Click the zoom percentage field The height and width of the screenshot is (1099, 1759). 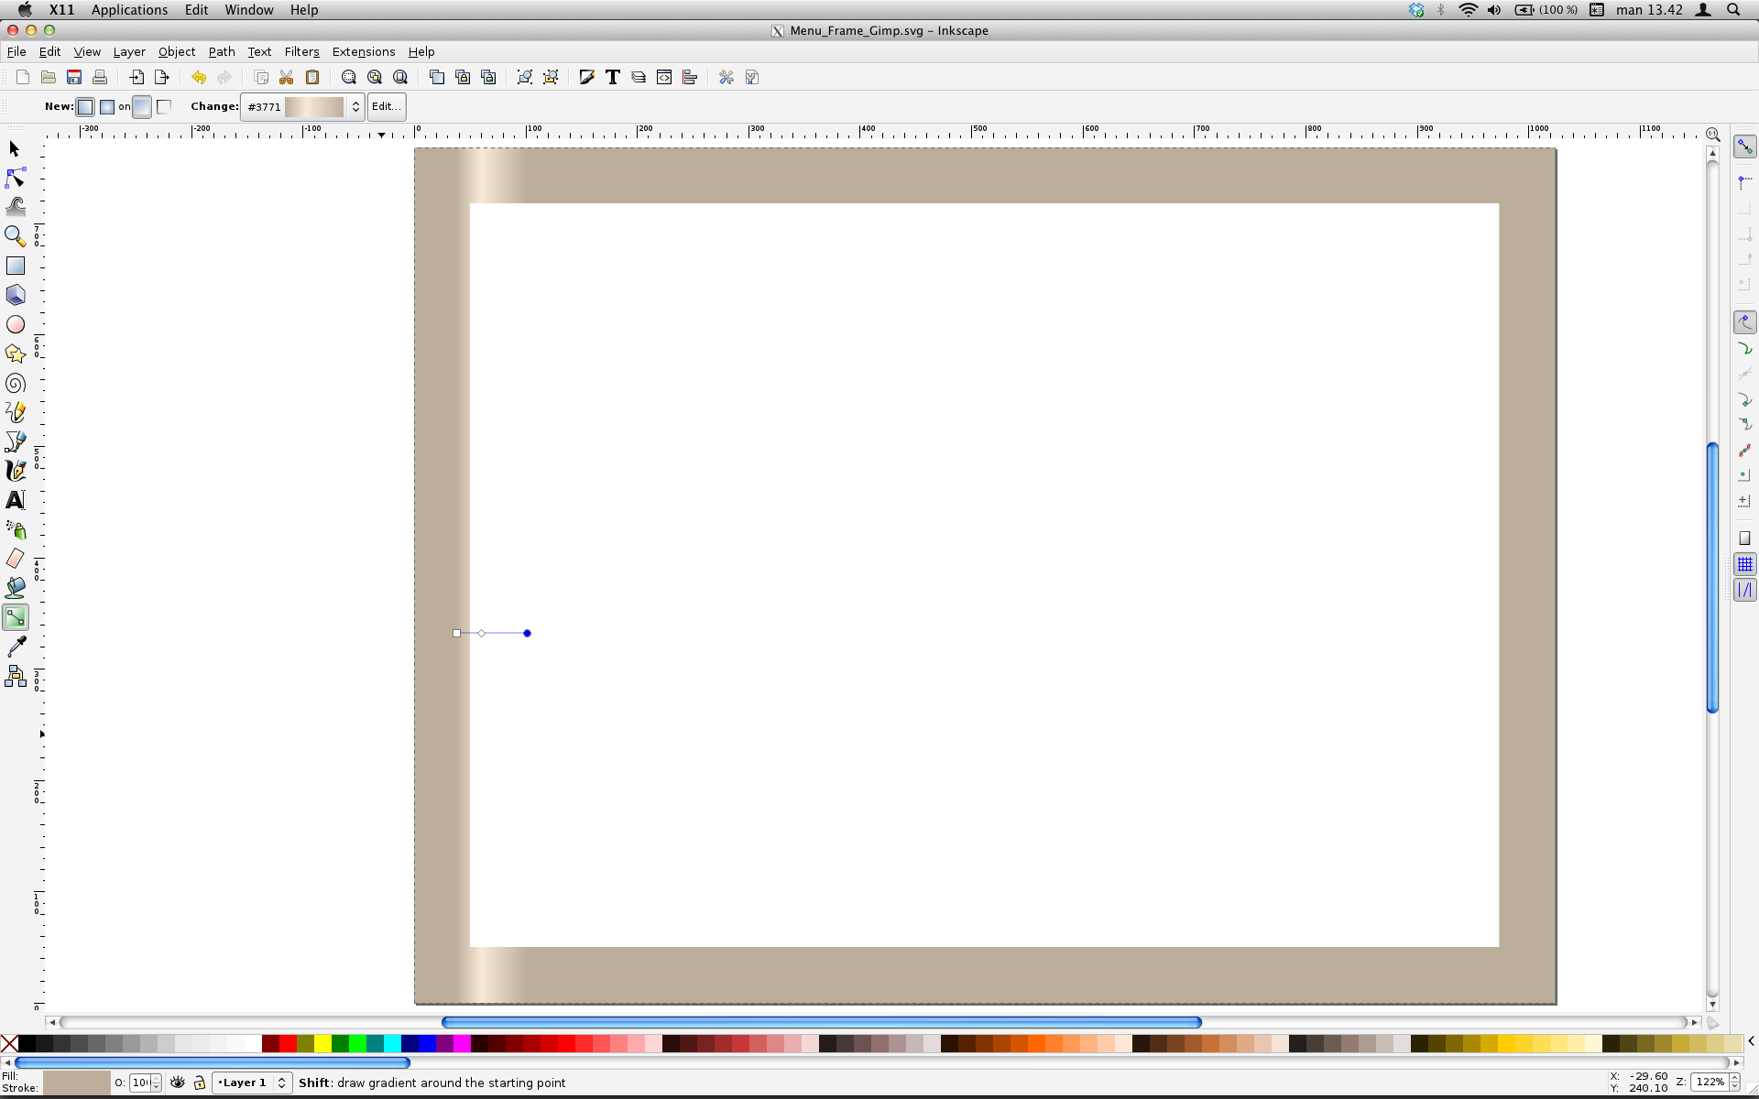point(1710,1082)
